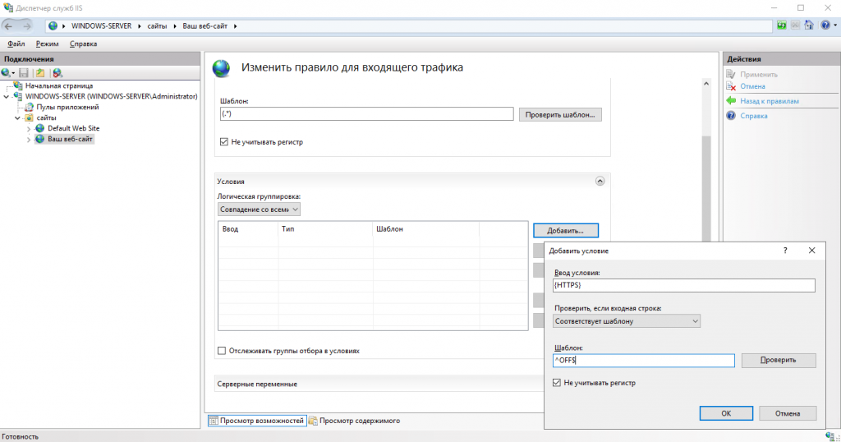Screen dimensions: 841x442
Task: Open the help dropdown arrow in top toolbar
Action: click(835, 25)
